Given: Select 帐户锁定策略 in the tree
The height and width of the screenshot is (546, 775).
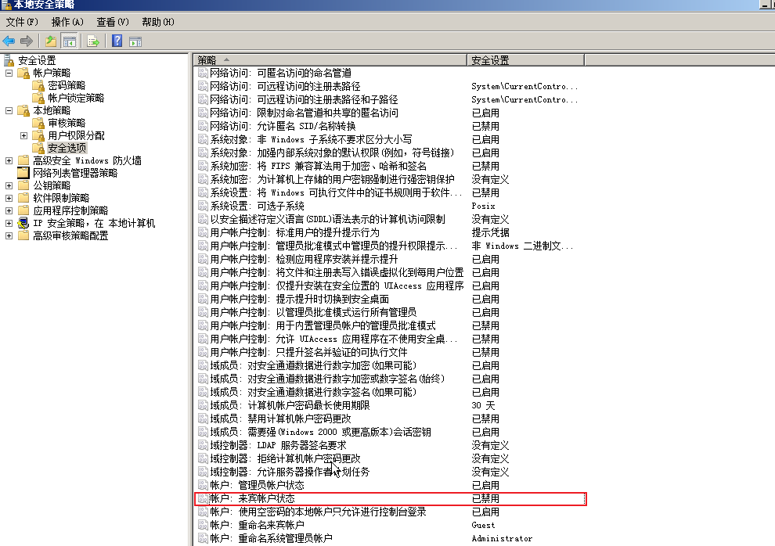Looking at the screenshot, I should click(x=76, y=99).
